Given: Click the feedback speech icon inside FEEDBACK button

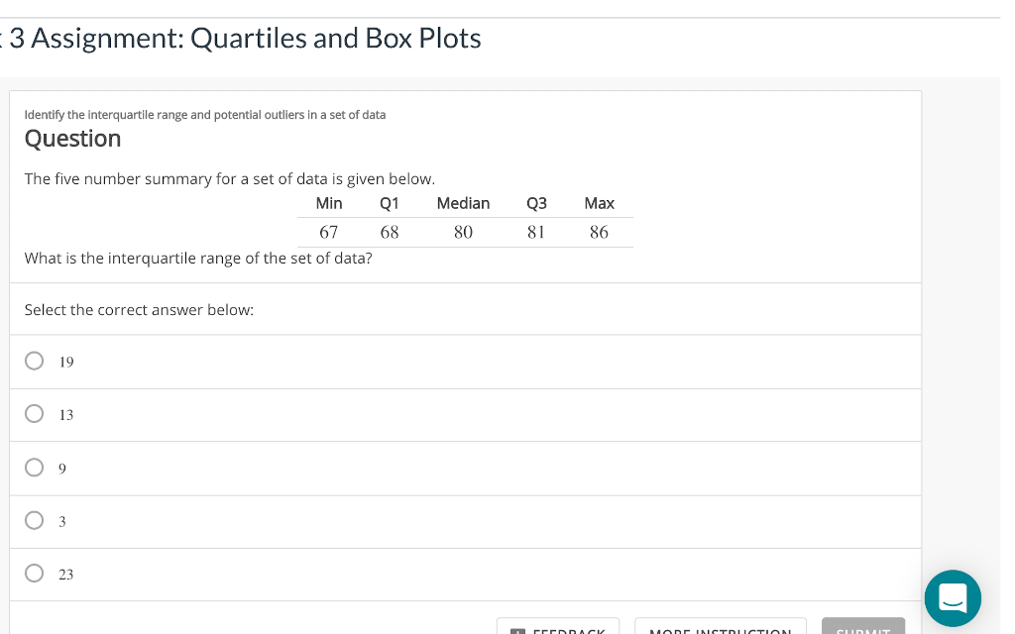Looking at the screenshot, I should tap(516, 631).
